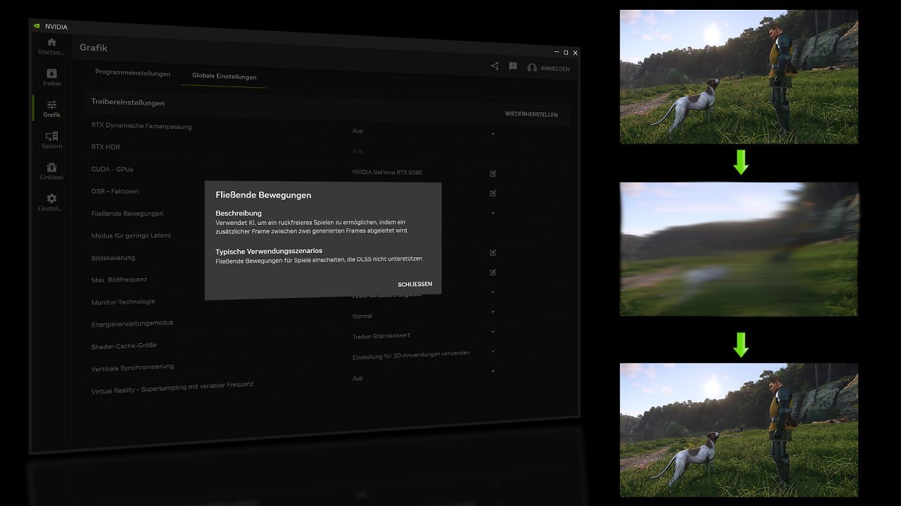Viewport: 901px width, 506px height.
Task: Click the share icon in header
Action: pos(495,66)
